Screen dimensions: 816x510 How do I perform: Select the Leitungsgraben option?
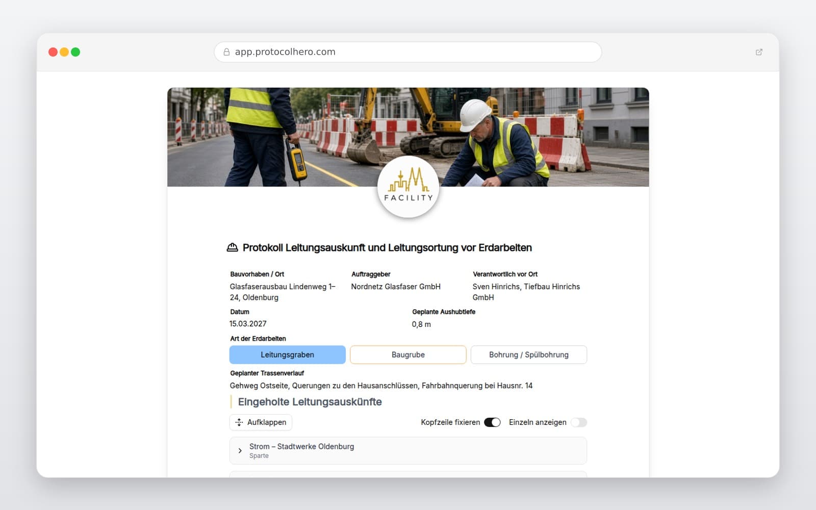(288, 355)
